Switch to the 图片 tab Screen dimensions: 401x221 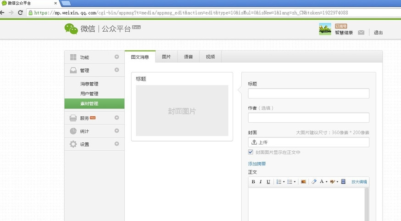coord(166,57)
